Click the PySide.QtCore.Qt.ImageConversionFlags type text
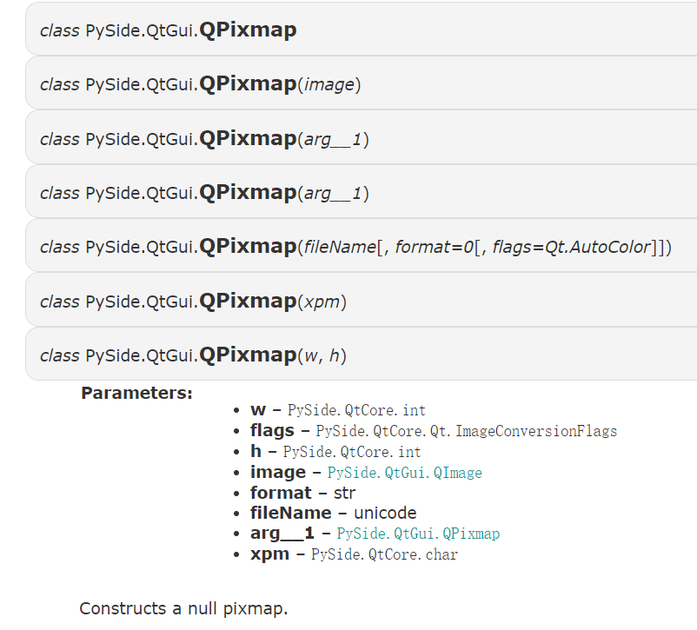Screen dimensions: 697x630 click(x=466, y=431)
